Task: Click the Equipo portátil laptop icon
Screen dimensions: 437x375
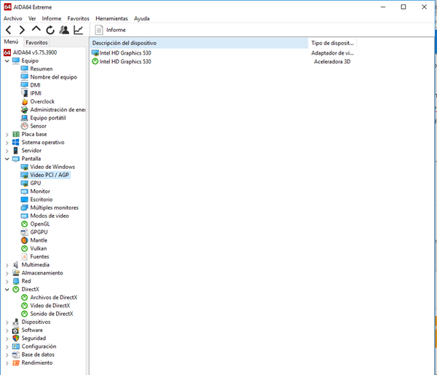Action: click(x=25, y=118)
